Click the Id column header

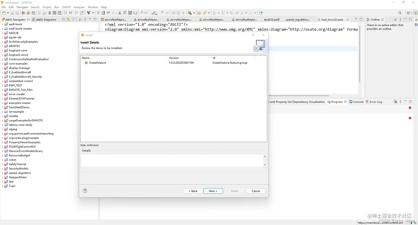coord(233,58)
